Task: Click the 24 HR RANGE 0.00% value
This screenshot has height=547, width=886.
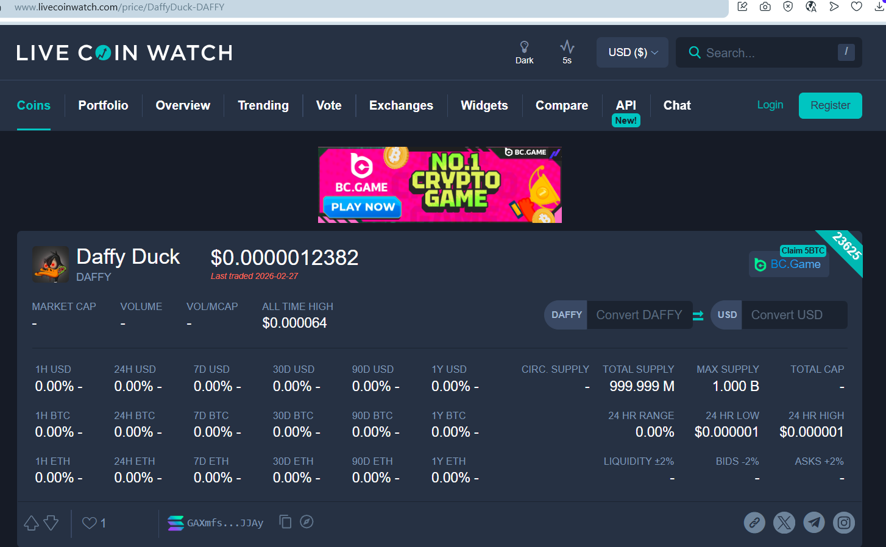Action: (x=655, y=432)
